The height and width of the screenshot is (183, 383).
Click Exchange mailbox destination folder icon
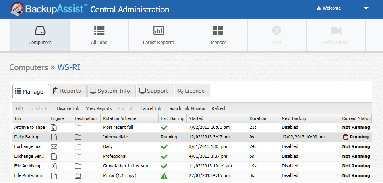(78, 147)
